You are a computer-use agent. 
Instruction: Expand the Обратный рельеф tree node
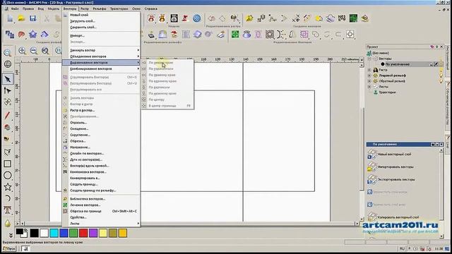click(x=369, y=81)
